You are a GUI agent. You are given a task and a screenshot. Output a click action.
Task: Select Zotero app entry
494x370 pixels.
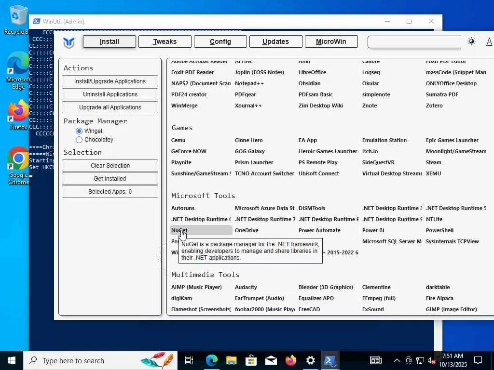[434, 106]
